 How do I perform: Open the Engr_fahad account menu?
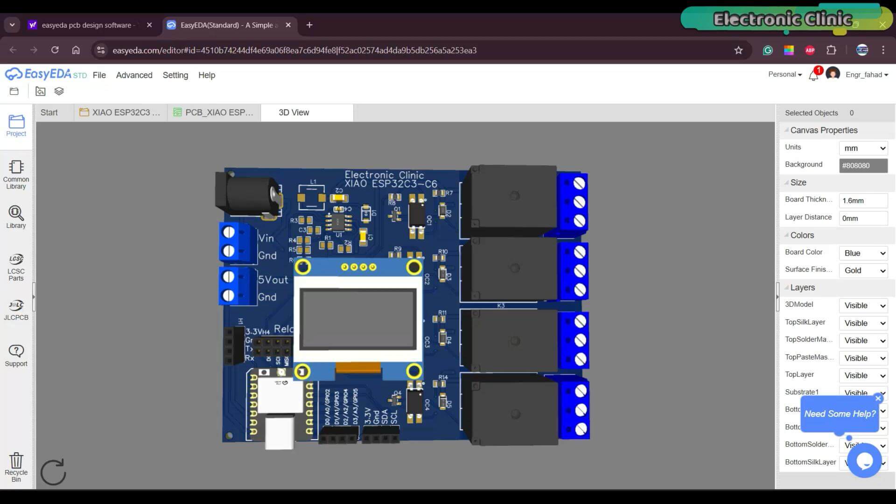pos(867,75)
